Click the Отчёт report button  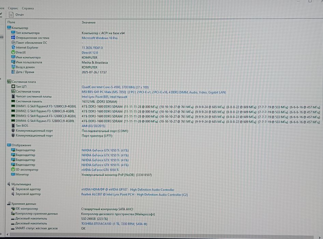coord(16,15)
